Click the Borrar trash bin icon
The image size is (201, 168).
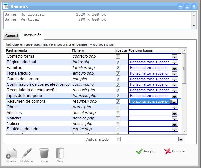[x=44, y=153]
